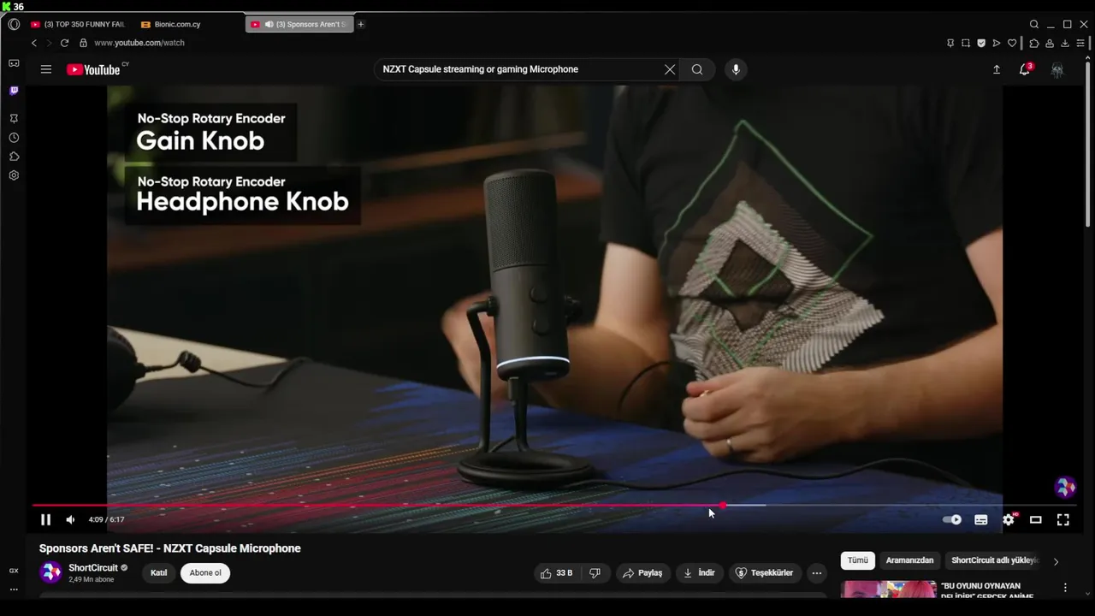Viewport: 1095px width, 616px height.
Task: Select ShortCircuit adlı yükleyici chip
Action: click(995, 560)
